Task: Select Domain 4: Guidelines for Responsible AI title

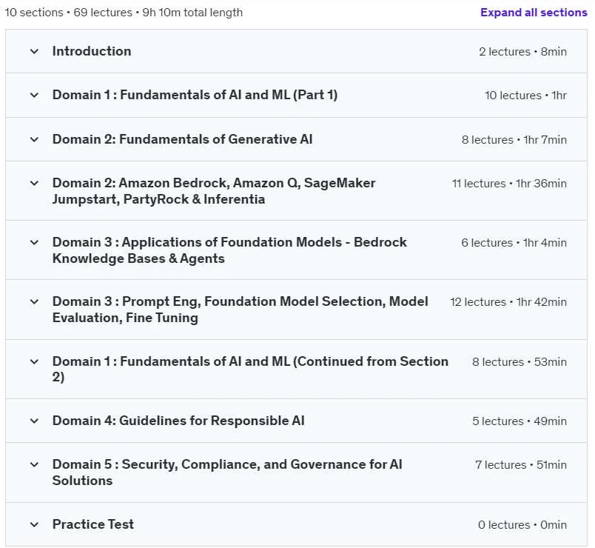Action: (x=178, y=421)
